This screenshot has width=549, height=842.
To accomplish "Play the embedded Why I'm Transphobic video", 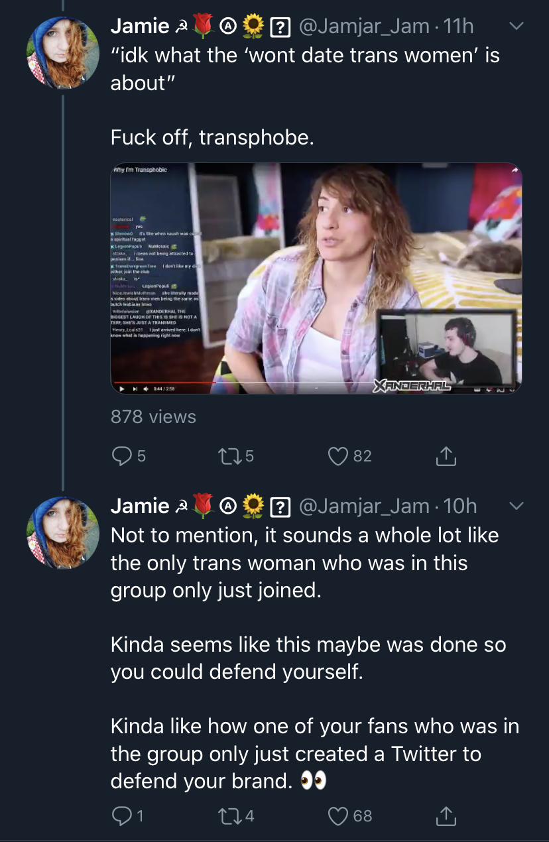I will tap(316, 278).
